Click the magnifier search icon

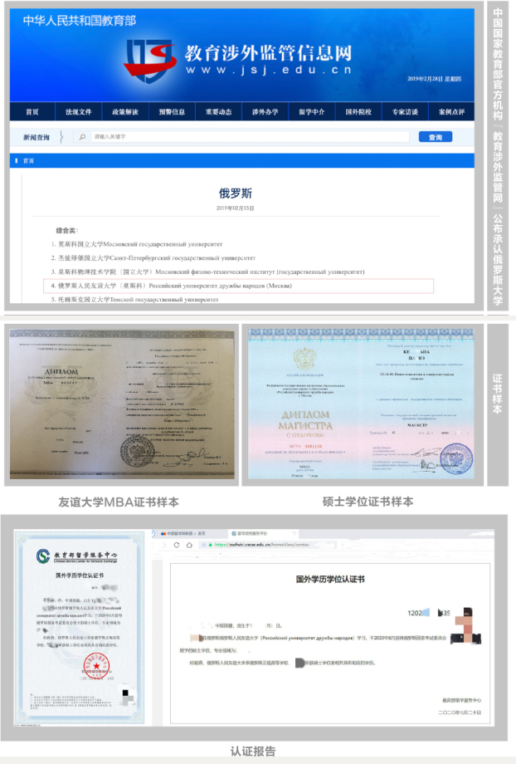click(82, 137)
